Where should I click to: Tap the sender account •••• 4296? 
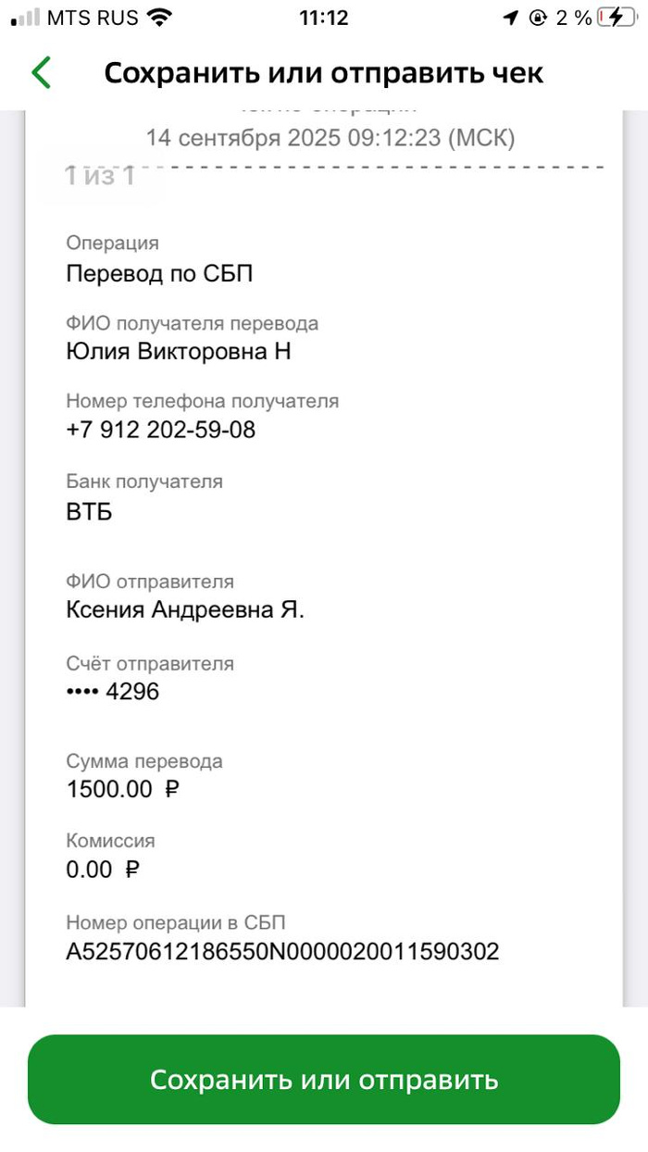pos(113,691)
